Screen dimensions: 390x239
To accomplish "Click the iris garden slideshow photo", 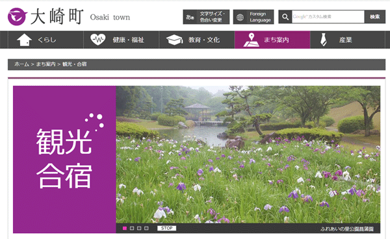I will (x=248, y=155).
